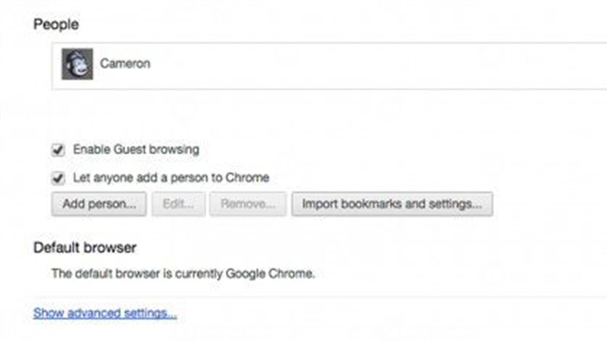This screenshot has width=607, height=341.
Task: Click the Let anyone add a person label
Action: click(x=171, y=178)
